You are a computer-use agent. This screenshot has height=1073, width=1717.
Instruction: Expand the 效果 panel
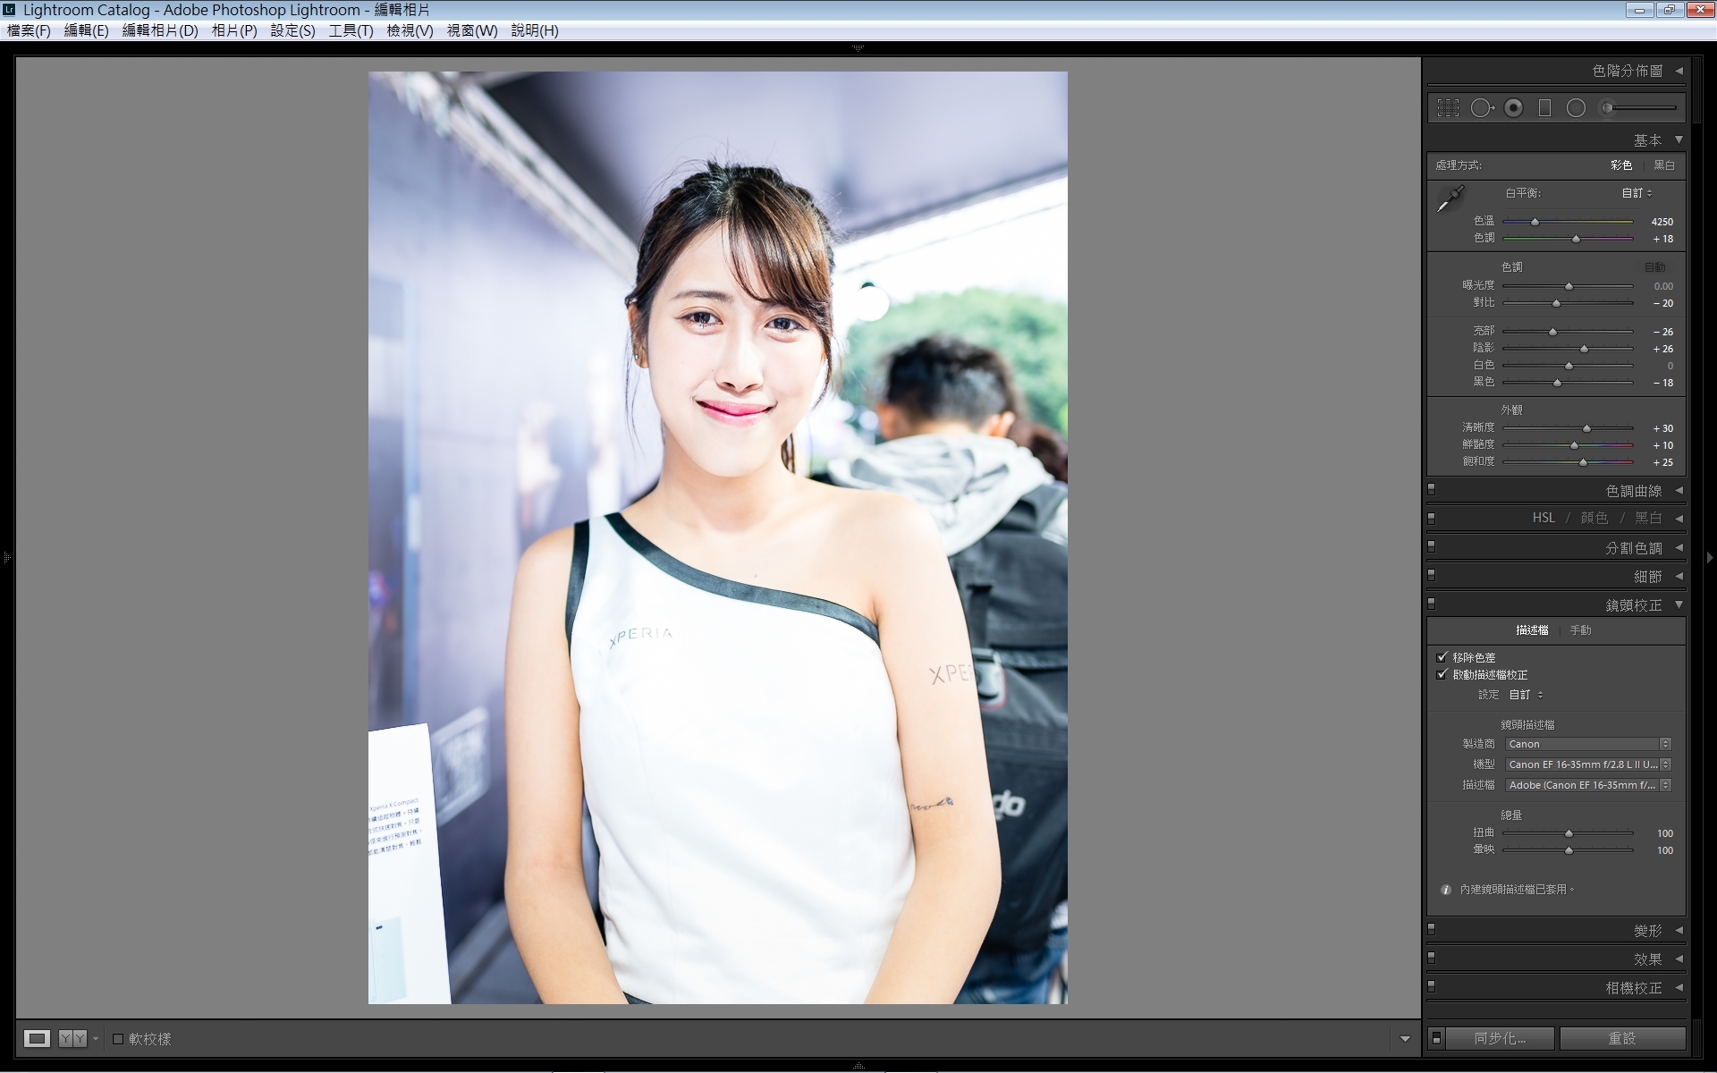click(1679, 959)
